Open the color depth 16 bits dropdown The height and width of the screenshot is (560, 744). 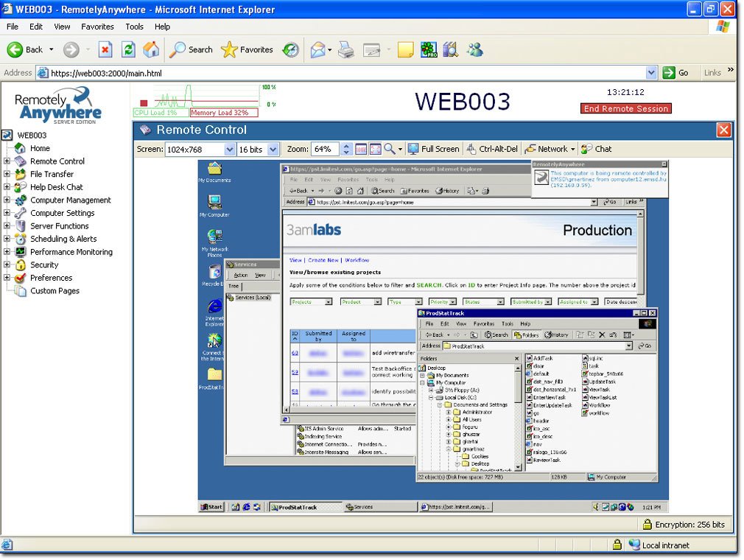pyautogui.click(x=273, y=149)
